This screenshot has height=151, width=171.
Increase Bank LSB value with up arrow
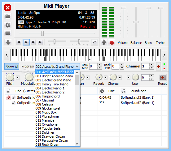tap(122, 65)
